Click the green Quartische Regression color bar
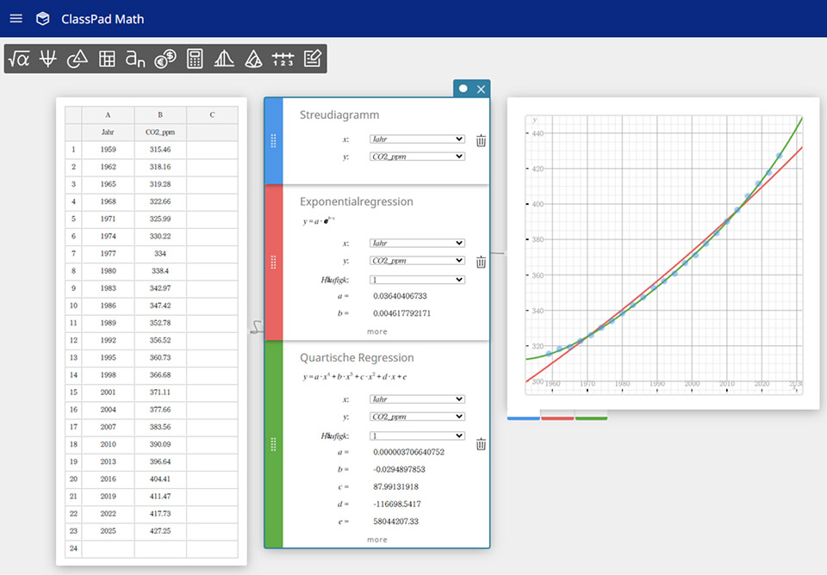The width and height of the screenshot is (827, 575). click(x=273, y=444)
